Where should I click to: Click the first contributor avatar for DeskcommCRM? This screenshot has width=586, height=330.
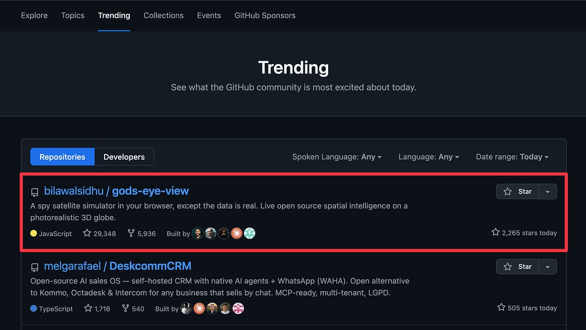[x=187, y=308]
